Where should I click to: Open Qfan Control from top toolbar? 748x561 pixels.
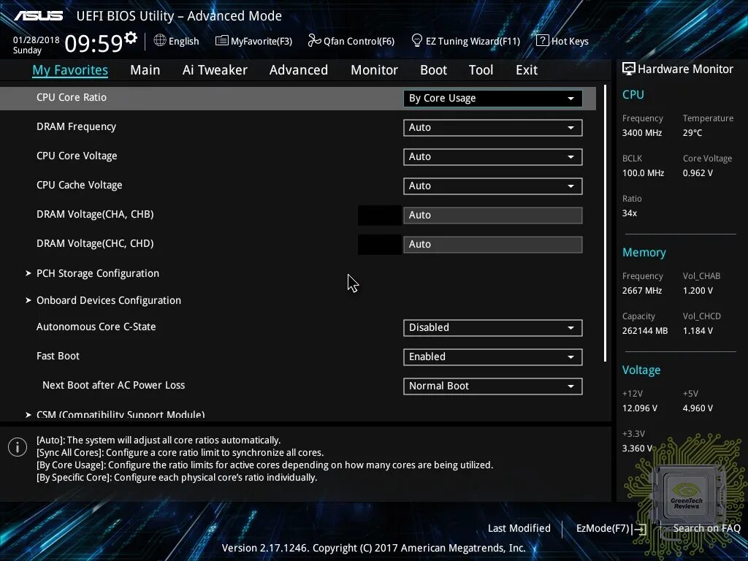coord(351,41)
